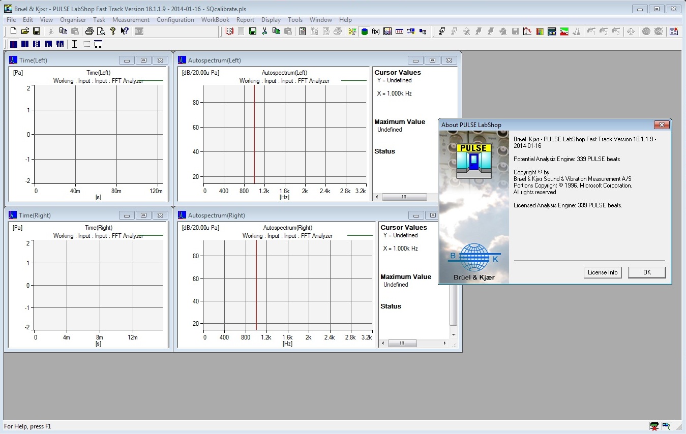Open the red workbook icon
Viewport: 686px width, 434px height.
[229, 32]
